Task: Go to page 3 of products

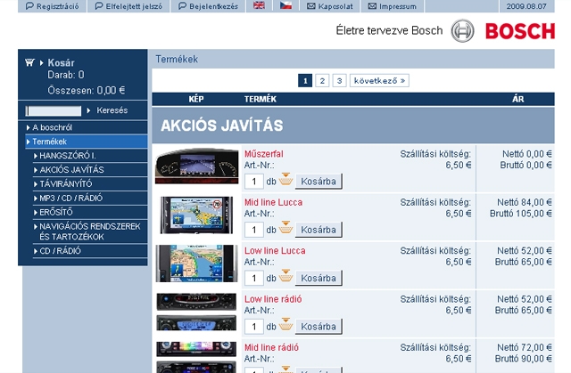Action: pos(339,81)
